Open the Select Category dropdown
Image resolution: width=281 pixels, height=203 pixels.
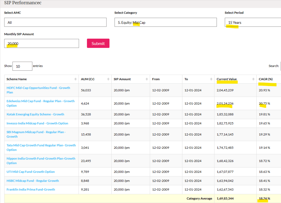click(165, 22)
